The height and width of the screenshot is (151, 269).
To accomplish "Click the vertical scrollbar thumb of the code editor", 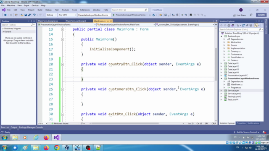I will click(216, 65).
